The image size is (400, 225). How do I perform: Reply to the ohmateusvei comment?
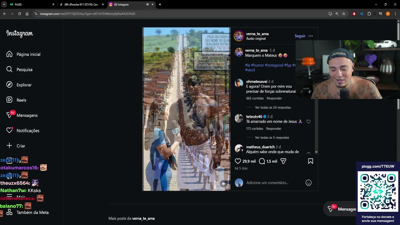[274, 98]
